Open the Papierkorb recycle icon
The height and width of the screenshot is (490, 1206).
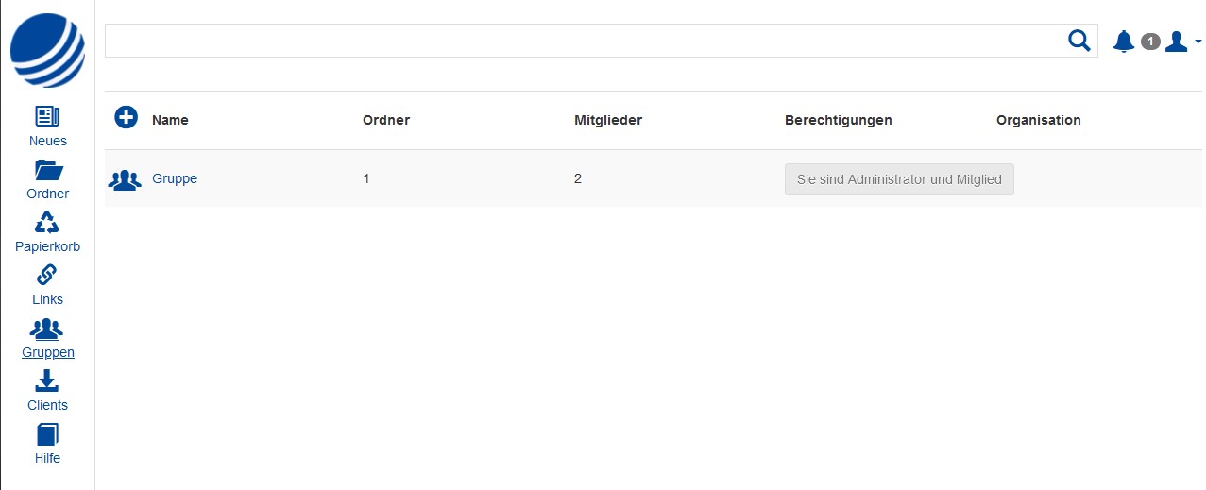coord(47,222)
